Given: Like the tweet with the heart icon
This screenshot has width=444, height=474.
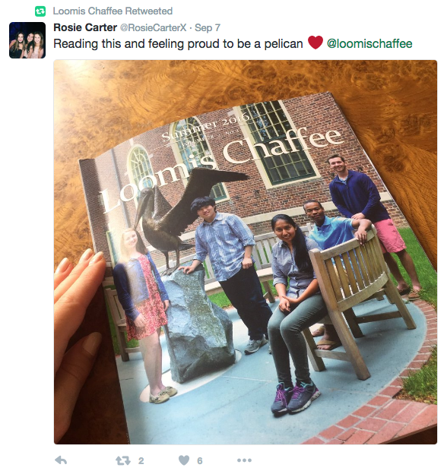Looking at the screenshot, I should pyautogui.click(x=184, y=460).
